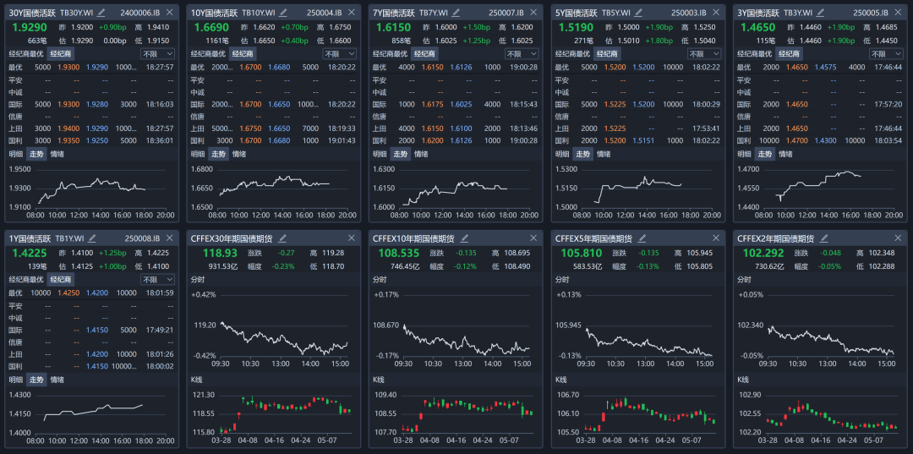Select 经纪商 tab in 3Y panel
913x454 pixels.
[788, 53]
